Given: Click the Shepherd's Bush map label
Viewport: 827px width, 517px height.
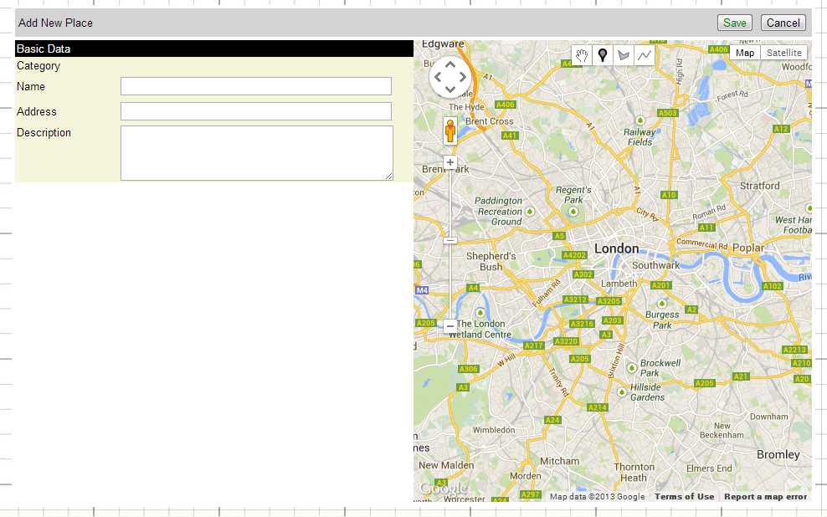Looking at the screenshot, I should tap(491, 261).
